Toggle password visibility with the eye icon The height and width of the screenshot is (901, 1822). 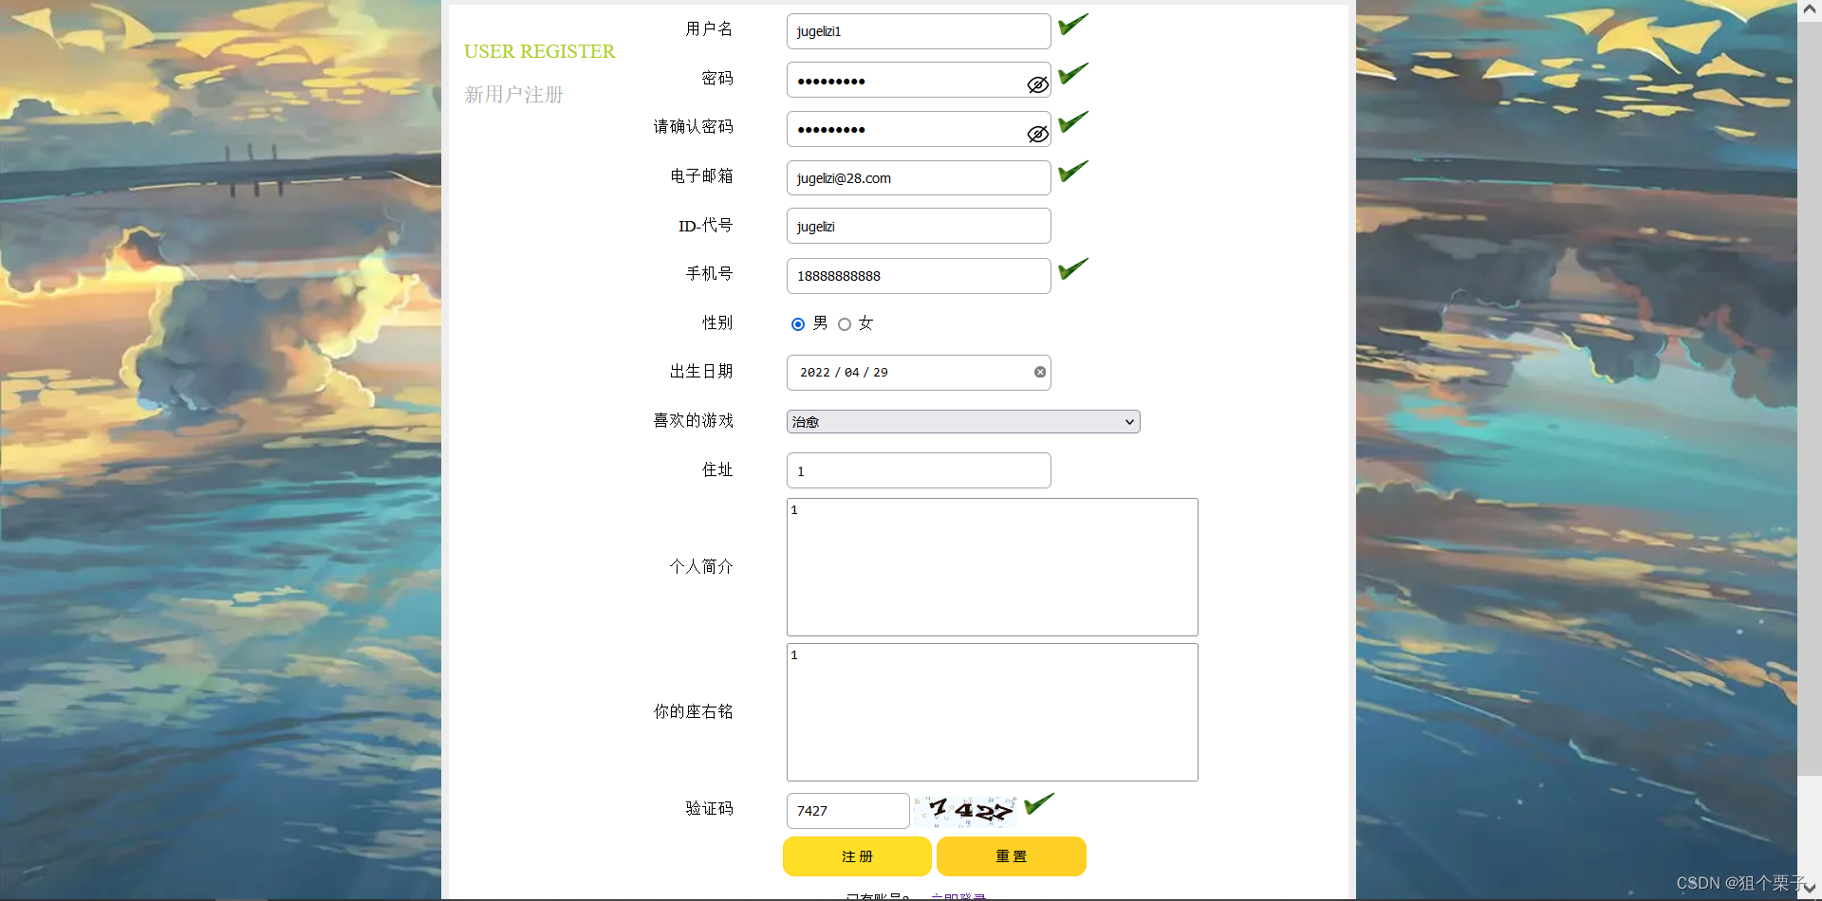click(x=1037, y=84)
